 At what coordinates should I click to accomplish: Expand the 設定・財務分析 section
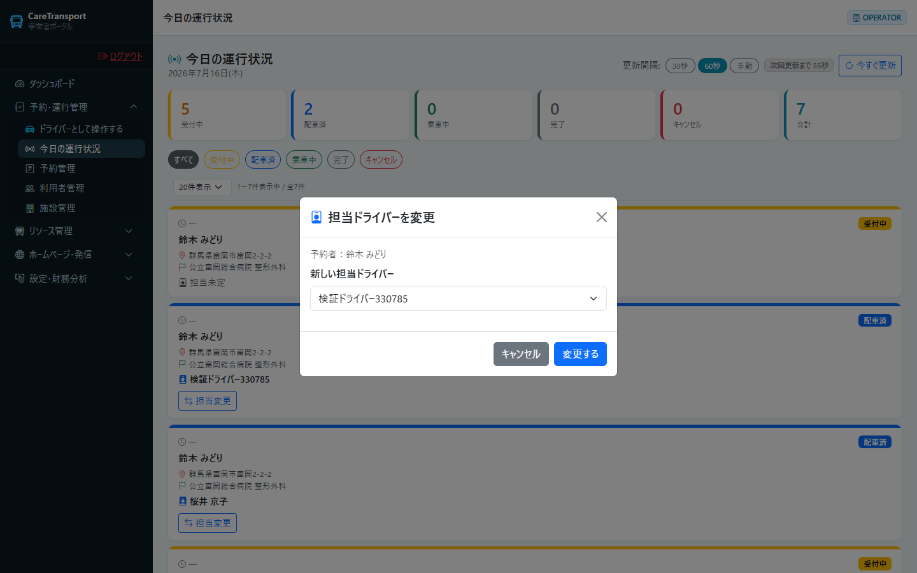pos(76,278)
